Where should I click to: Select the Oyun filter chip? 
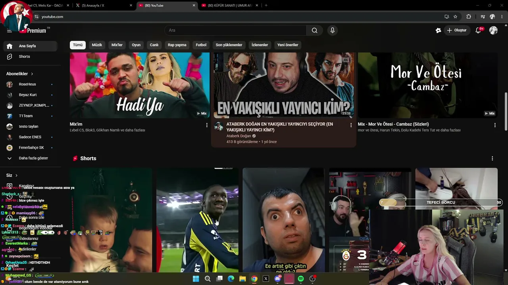(x=136, y=45)
